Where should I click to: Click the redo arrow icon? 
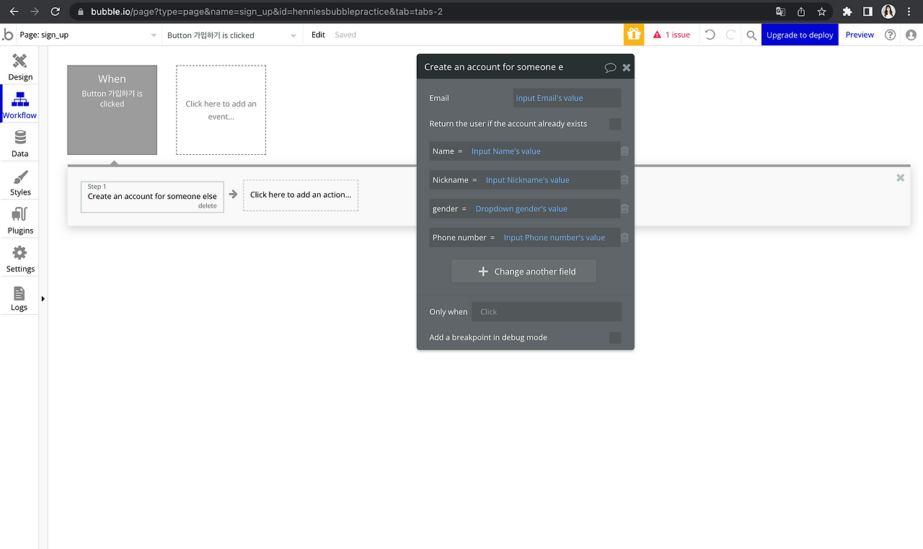(730, 35)
